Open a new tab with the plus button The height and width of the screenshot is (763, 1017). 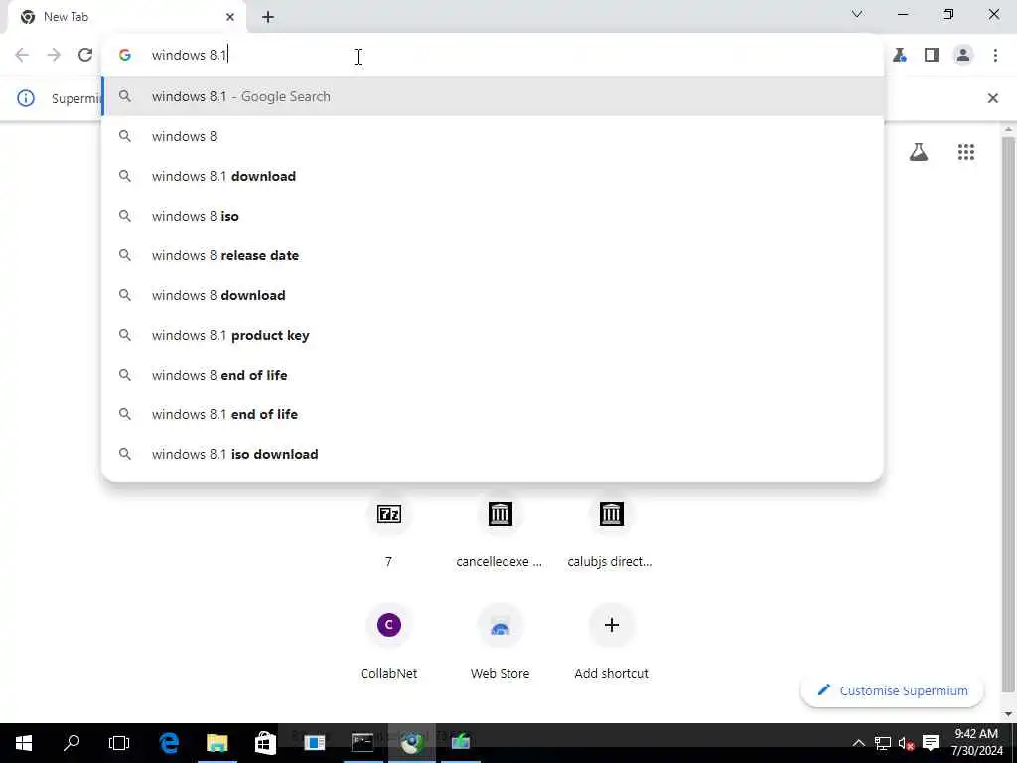pos(268,18)
